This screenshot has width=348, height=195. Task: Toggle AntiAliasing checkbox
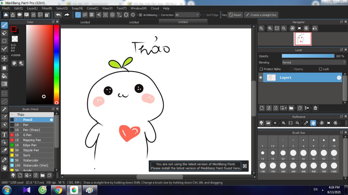pos(140,15)
